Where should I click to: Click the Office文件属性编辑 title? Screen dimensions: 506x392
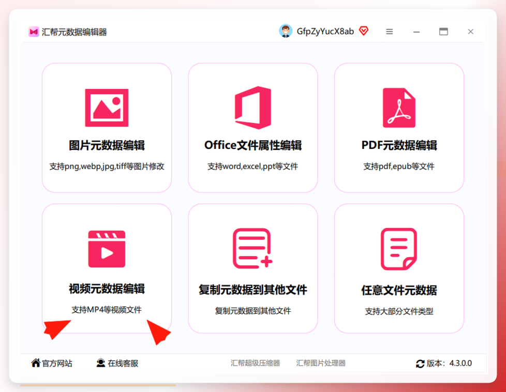[253, 145]
